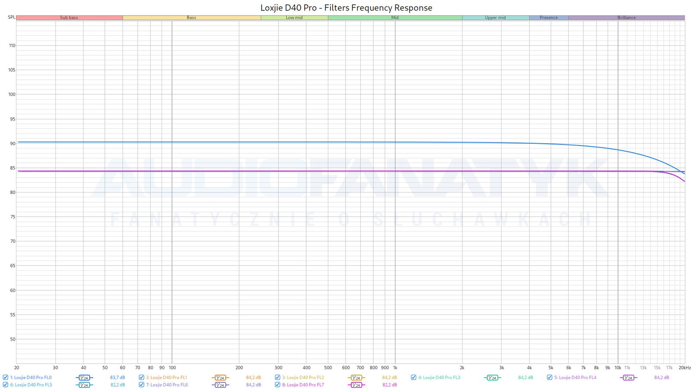Click the FL6 smoothing icon
Image resolution: width=693 pixels, height=389 pixels.
pos(220,385)
